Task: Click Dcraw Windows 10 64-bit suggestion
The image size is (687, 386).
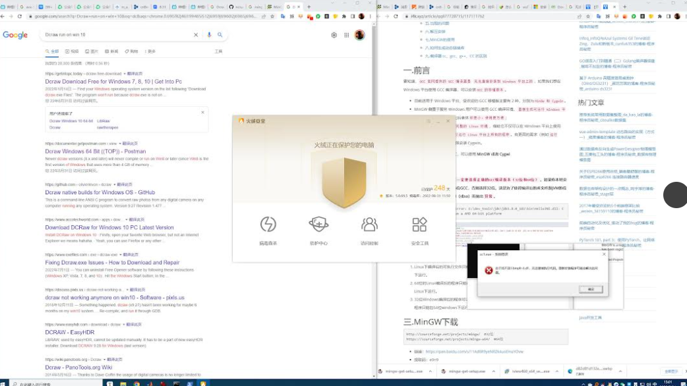Action: (x=71, y=121)
